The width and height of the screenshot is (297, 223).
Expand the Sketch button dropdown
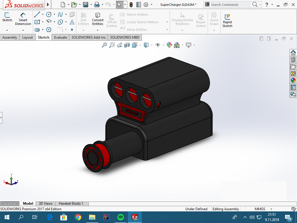tap(7, 30)
